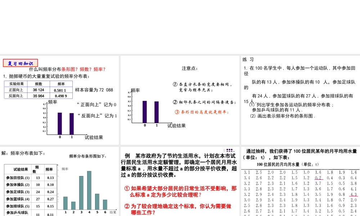Image resolution: width=360 pixels, height=216 pixels.
Task: Click red question ① about setting standard a
Action: click(x=180, y=192)
